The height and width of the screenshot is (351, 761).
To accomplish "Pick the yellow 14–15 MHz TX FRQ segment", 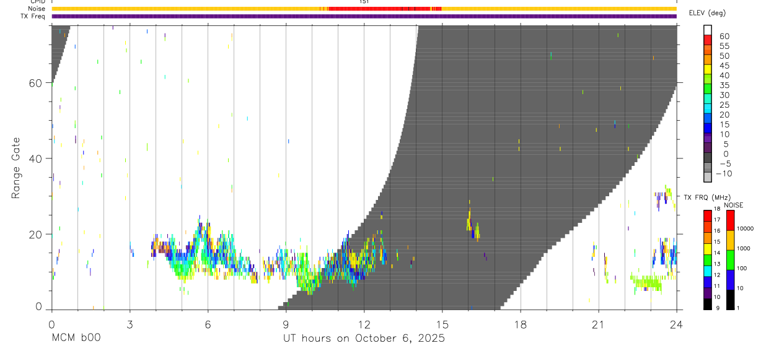I will pos(708,248).
